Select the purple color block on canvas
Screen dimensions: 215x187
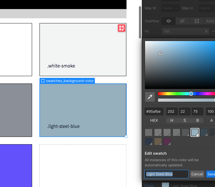point(16,166)
